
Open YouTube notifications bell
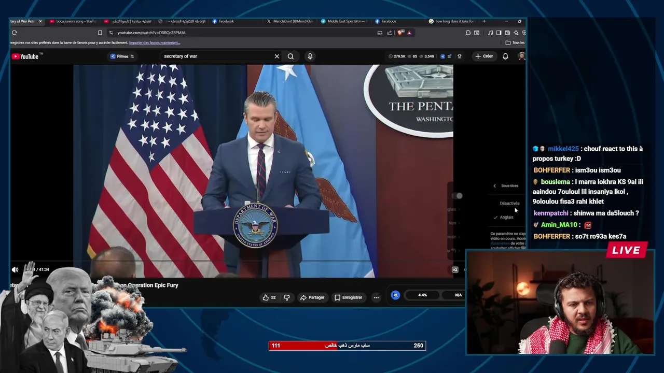click(x=505, y=56)
